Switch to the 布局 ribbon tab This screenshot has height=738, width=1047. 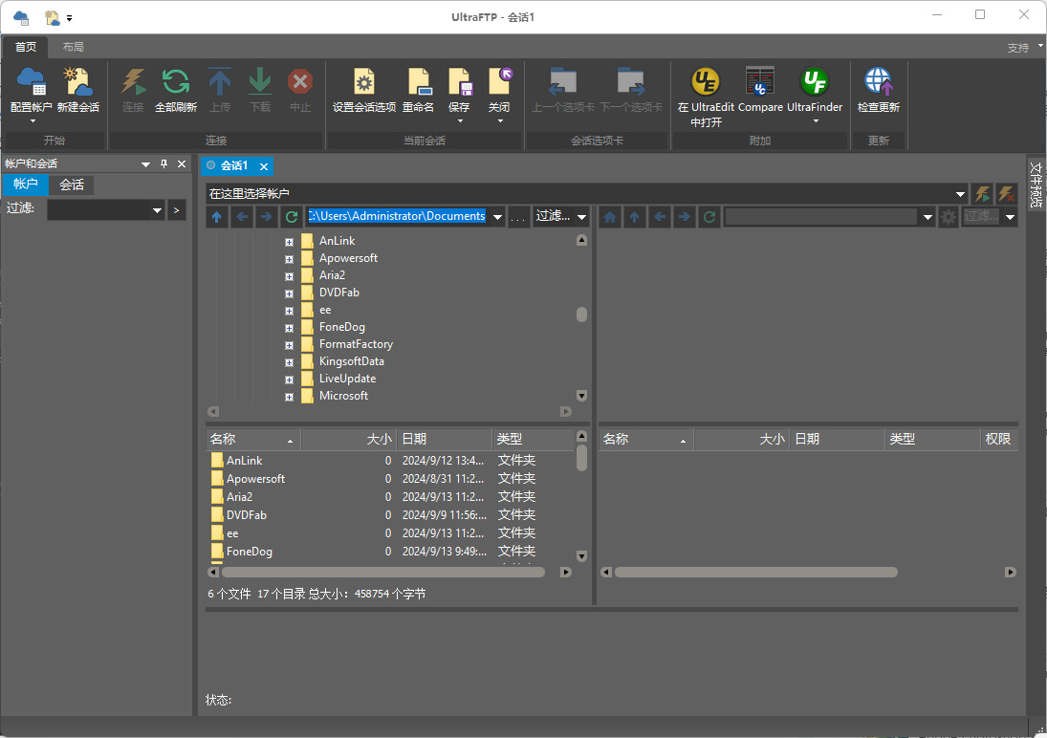tap(74, 47)
